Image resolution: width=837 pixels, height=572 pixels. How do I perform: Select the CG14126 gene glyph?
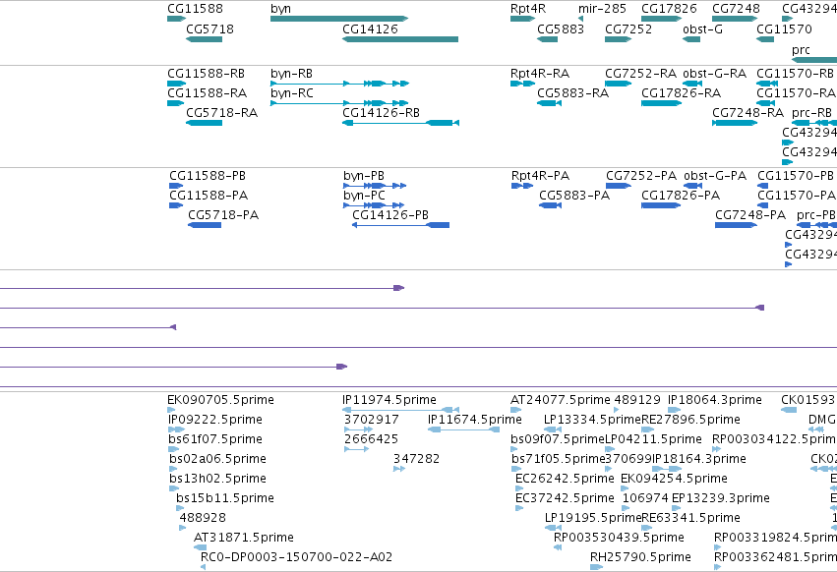[x=400, y=39]
